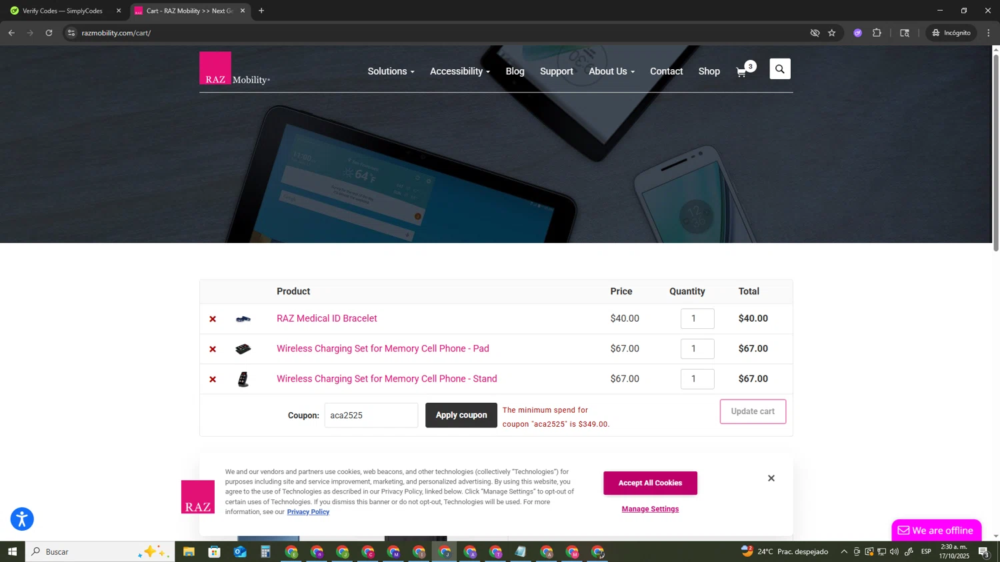1000x562 pixels.
Task: Open the browser extensions puzzle icon
Action: coord(877,33)
